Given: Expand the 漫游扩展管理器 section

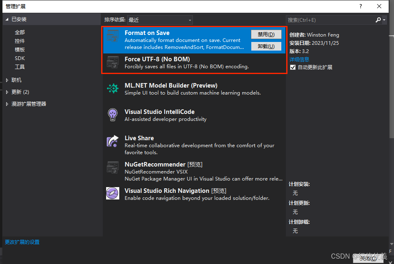Looking at the screenshot, I should pos(7,104).
